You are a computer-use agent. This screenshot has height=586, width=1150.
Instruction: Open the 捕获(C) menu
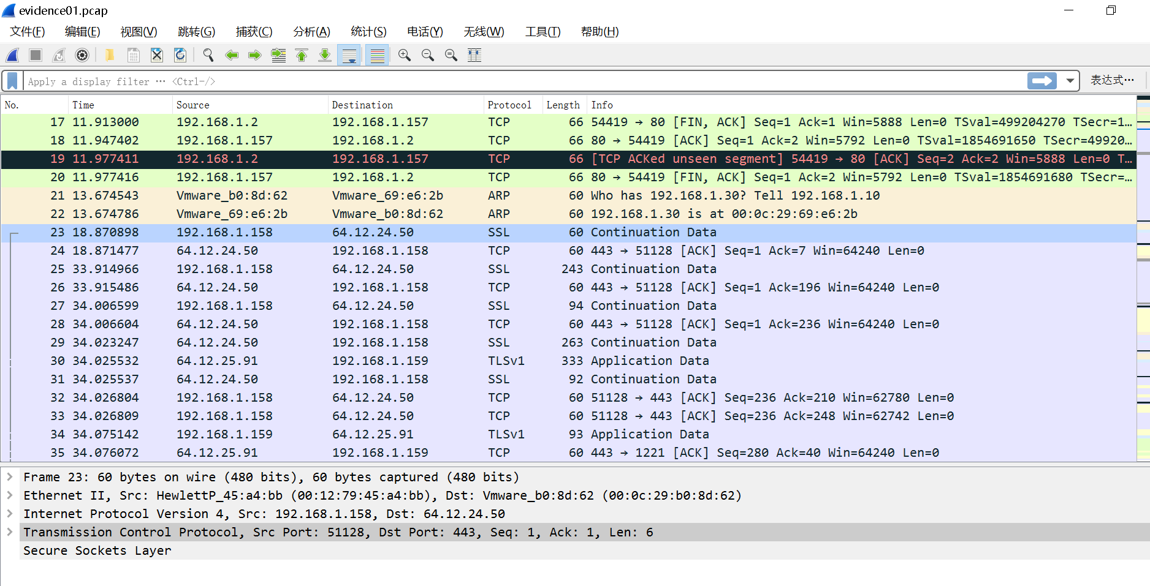tap(254, 32)
